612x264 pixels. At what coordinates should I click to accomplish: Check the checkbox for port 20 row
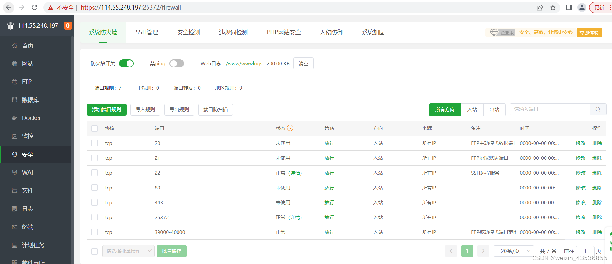[95, 143]
